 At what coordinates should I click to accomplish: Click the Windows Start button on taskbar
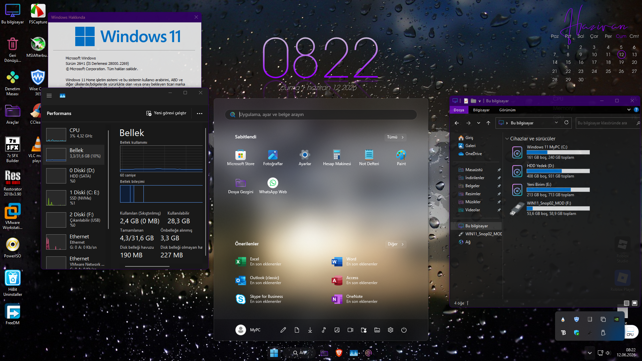[274, 353]
